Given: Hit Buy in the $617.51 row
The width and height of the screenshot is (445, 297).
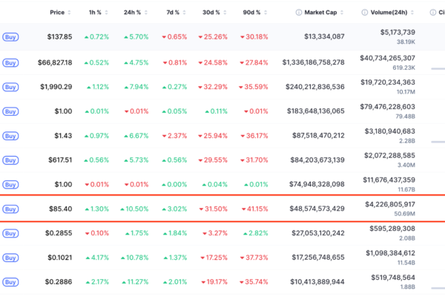Looking at the screenshot, I should tap(10, 160).
